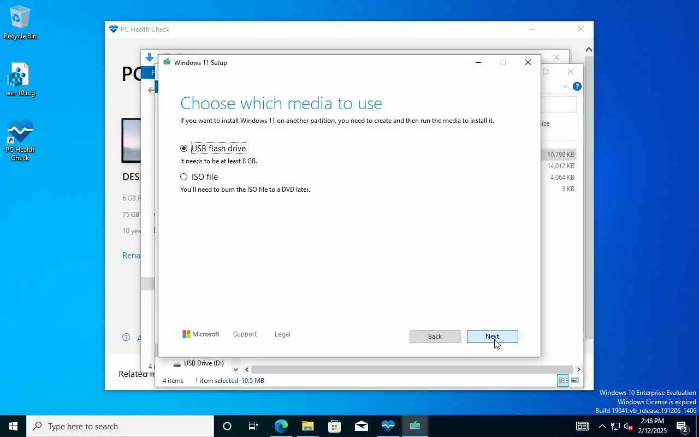Select USB Drive (D:) in Explorer tree
The image size is (699, 437).
(x=198, y=363)
